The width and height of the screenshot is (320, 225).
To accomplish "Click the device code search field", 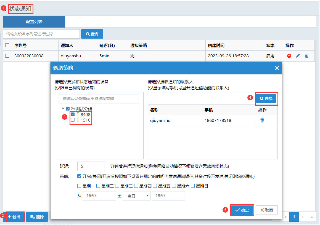I will pos(99,99).
